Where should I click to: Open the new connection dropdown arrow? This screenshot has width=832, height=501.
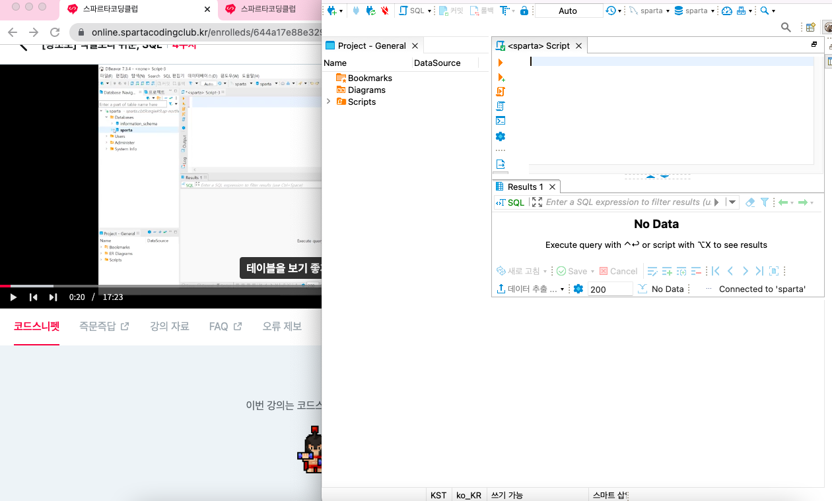341,11
